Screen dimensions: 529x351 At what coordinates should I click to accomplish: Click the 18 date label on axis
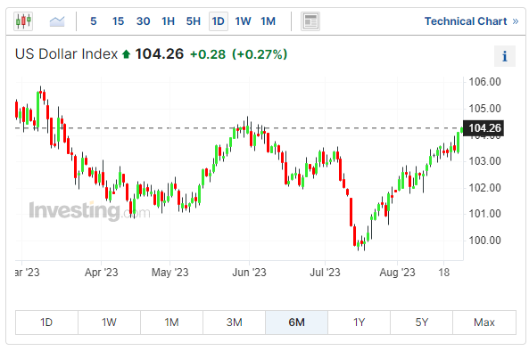444,273
